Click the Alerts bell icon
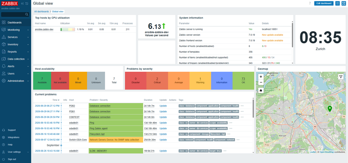Image resolution: width=348 pixels, height=163 pixels. point(3,66)
